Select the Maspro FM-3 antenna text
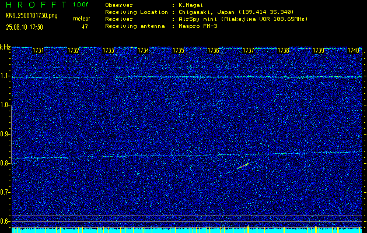The height and width of the screenshot is (233, 367). 198,26
